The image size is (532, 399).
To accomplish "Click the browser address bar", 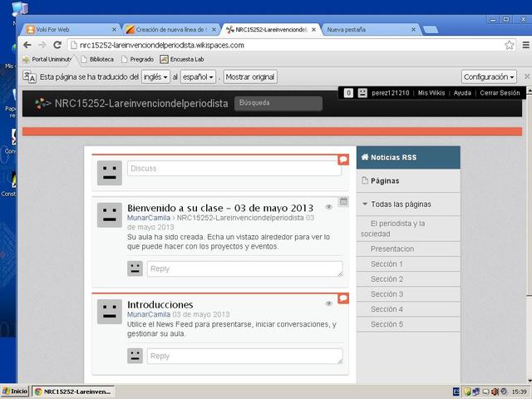I will click(285, 45).
